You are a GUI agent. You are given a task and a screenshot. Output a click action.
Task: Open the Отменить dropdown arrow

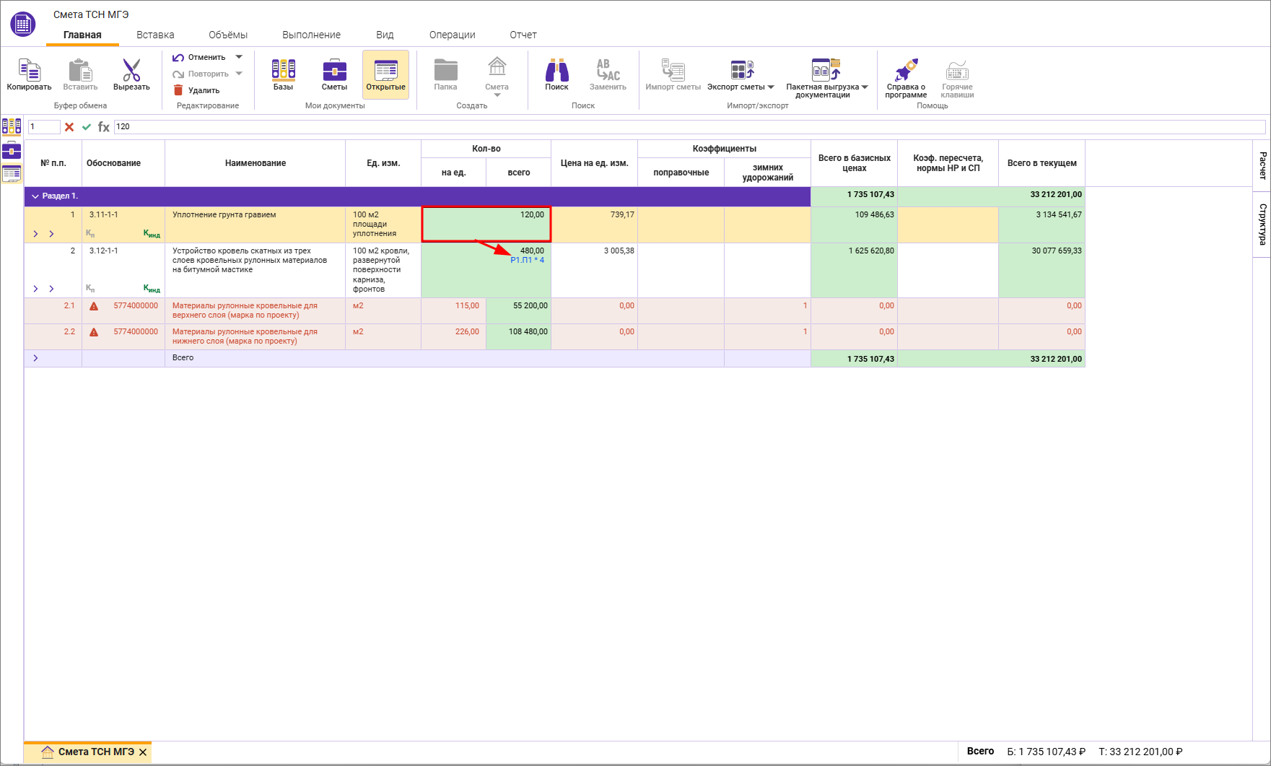point(239,57)
